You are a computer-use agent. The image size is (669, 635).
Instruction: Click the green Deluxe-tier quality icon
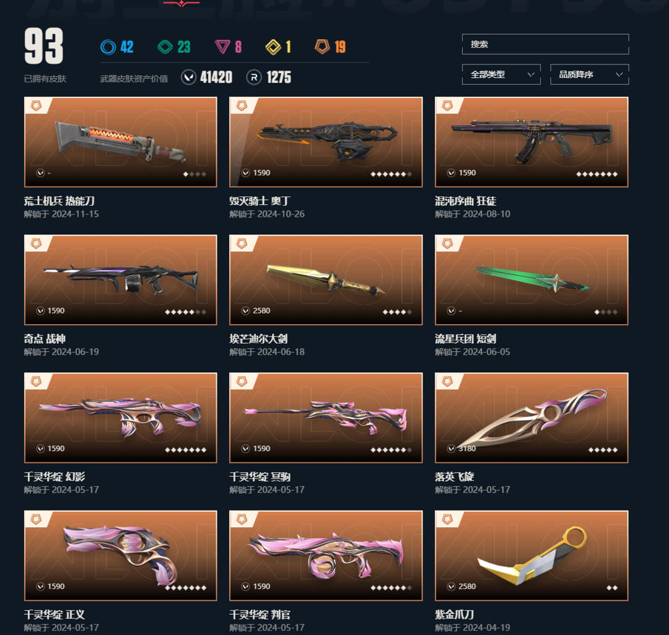165,46
